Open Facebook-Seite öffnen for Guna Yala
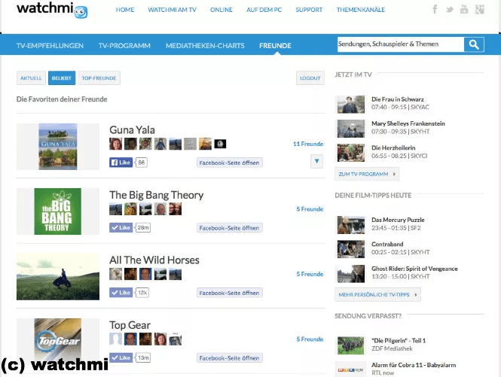This screenshot has height=377, width=501. [230, 163]
